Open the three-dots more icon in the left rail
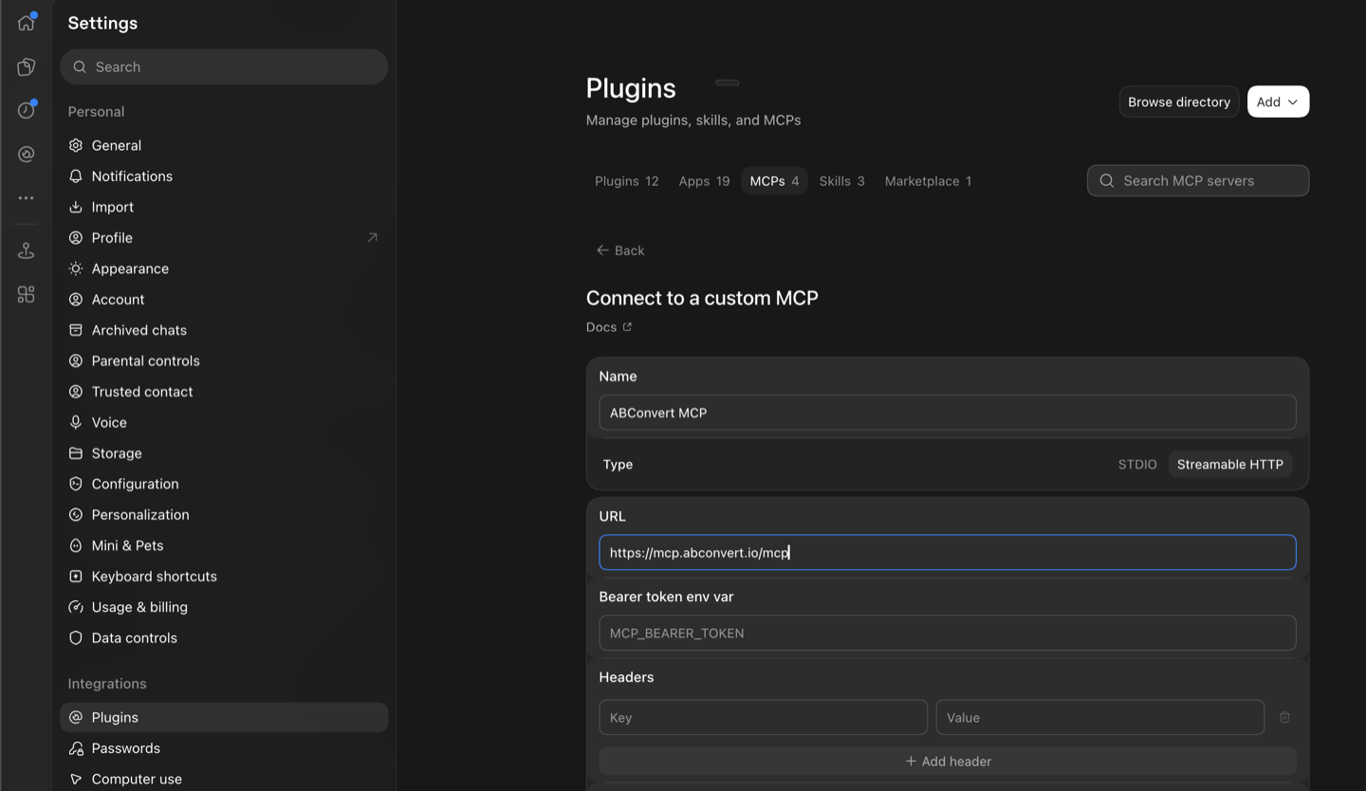Screen dimensions: 1366x791 coord(26,197)
